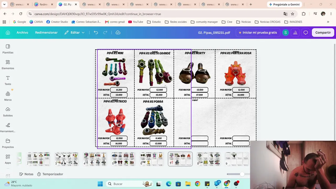Open the Redimensionar menu

pyautogui.click(x=46, y=33)
